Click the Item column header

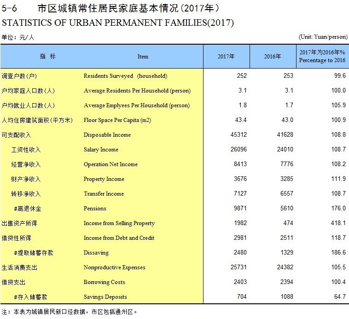[143, 57]
